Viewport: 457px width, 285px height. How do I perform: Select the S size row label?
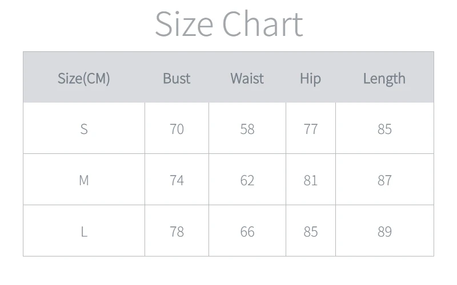pyautogui.click(x=84, y=129)
